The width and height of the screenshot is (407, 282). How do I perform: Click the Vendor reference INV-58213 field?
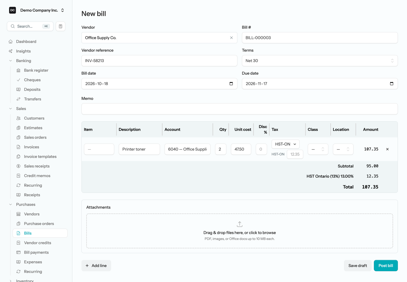pyautogui.click(x=159, y=61)
